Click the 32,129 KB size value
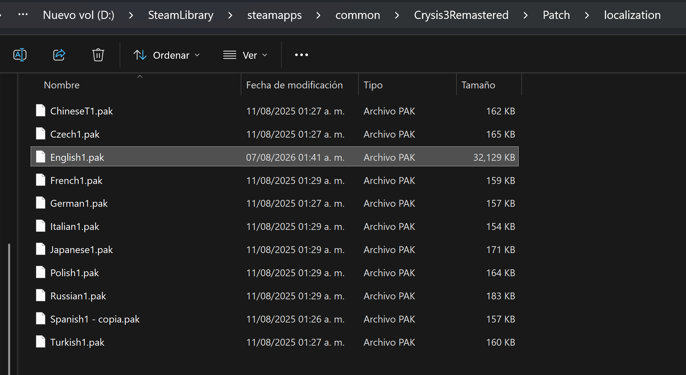686x375 pixels. (x=494, y=157)
